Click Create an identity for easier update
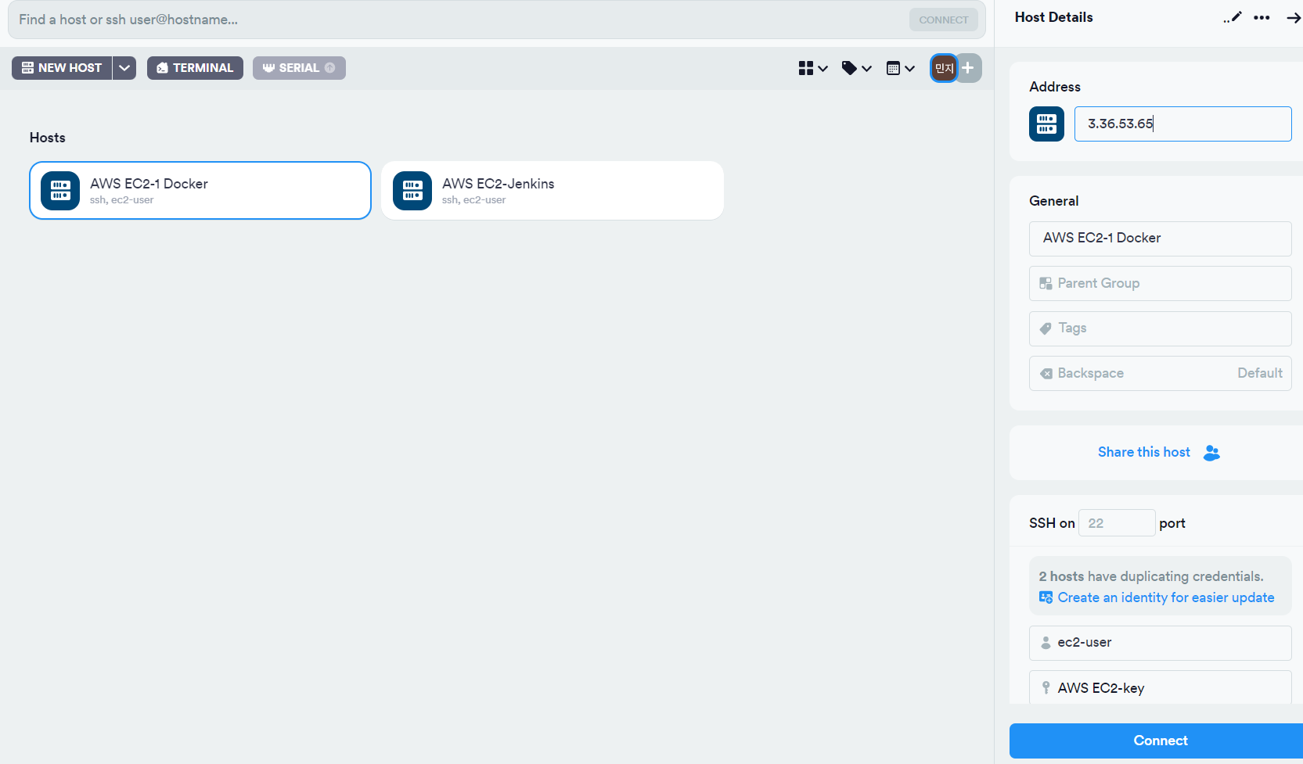 click(1165, 597)
